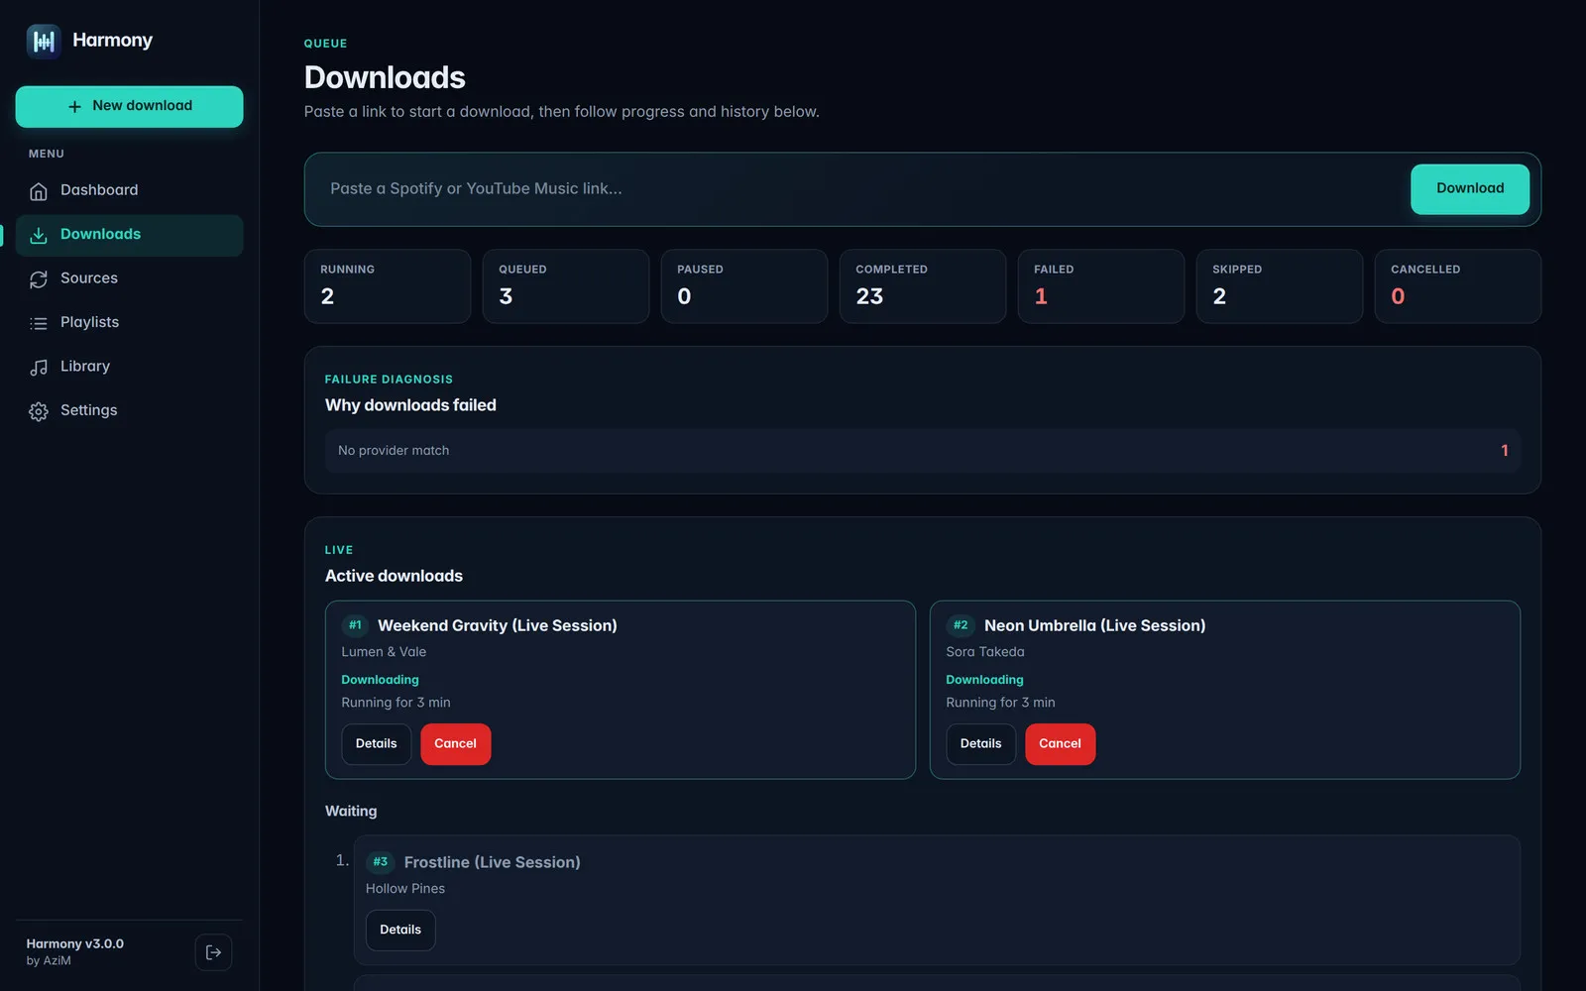Image resolution: width=1586 pixels, height=991 pixels.
Task: Click the Skipped stat card
Action: (x=1280, y=286)
